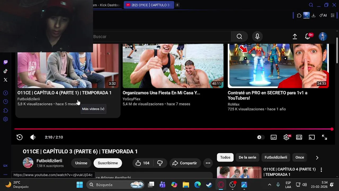Open the YoSoyPlex channel name
The width and height of the screenshot is (339, 191).
131,99
